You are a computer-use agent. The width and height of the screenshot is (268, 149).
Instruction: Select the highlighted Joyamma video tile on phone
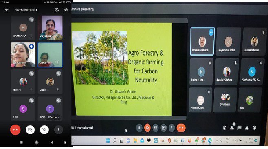pyautogui.click(x=50, y=55)
